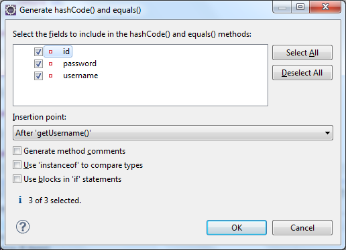Click the Insertion point dropdown arrow

coord(327,133)
